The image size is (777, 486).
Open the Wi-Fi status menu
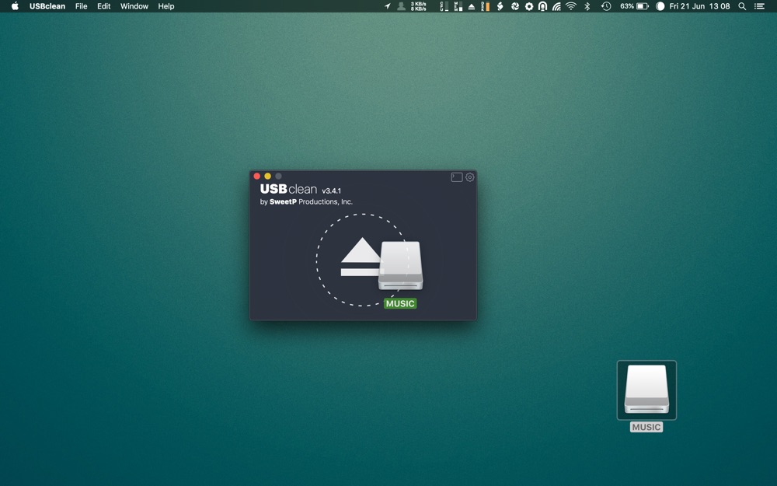pyautogui.click(x=571, y=6)
